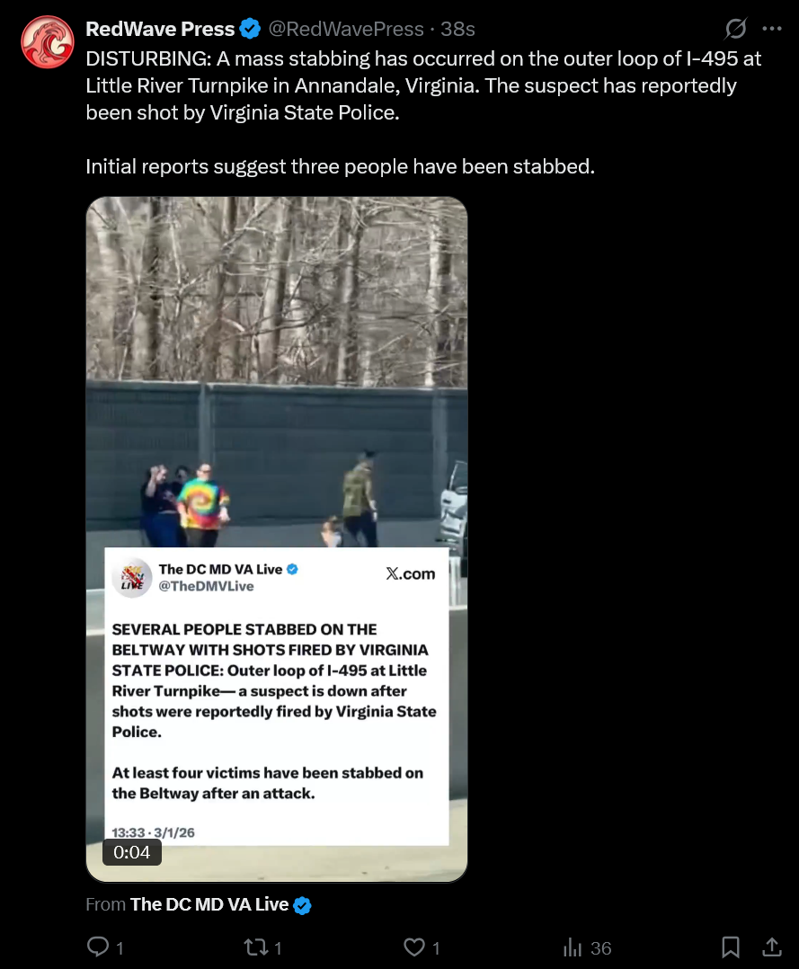Open the three-dot more options menu
Screen dimensions: 799x969
tap(772, 29)
